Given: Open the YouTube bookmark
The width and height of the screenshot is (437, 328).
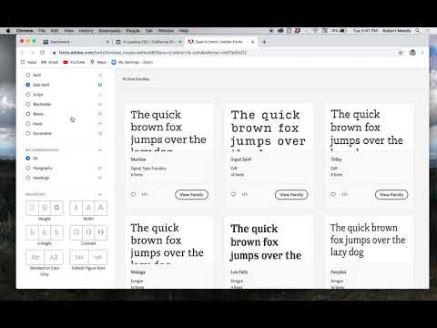Looking at the screenshot, I should click(x=75, y=62).
